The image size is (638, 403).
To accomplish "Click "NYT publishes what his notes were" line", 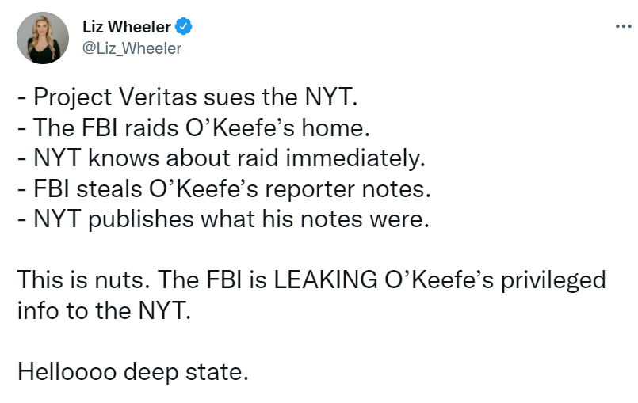I will click(223, 218).
